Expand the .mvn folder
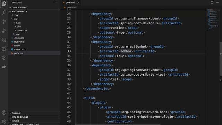The width and height of the screenshot is (222, 125). [x=34, y=15]
